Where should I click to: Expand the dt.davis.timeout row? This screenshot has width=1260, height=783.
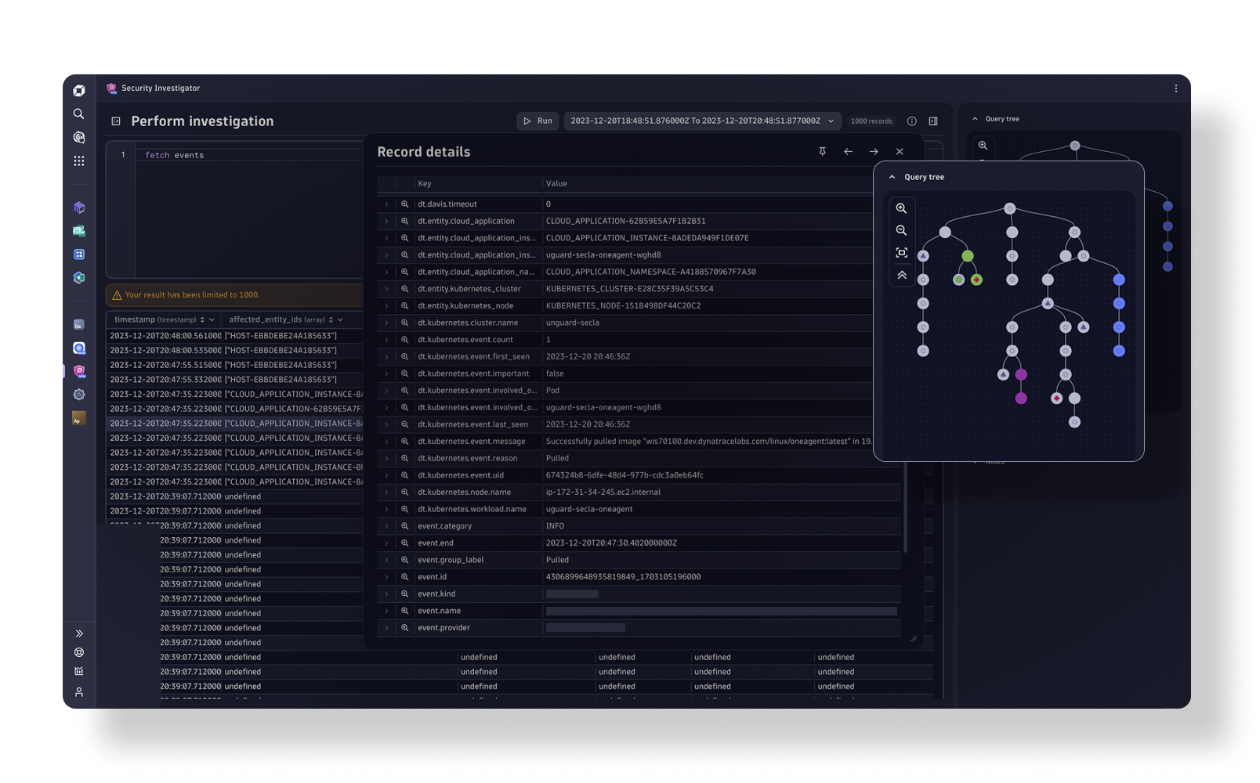(x=386, y=204)
